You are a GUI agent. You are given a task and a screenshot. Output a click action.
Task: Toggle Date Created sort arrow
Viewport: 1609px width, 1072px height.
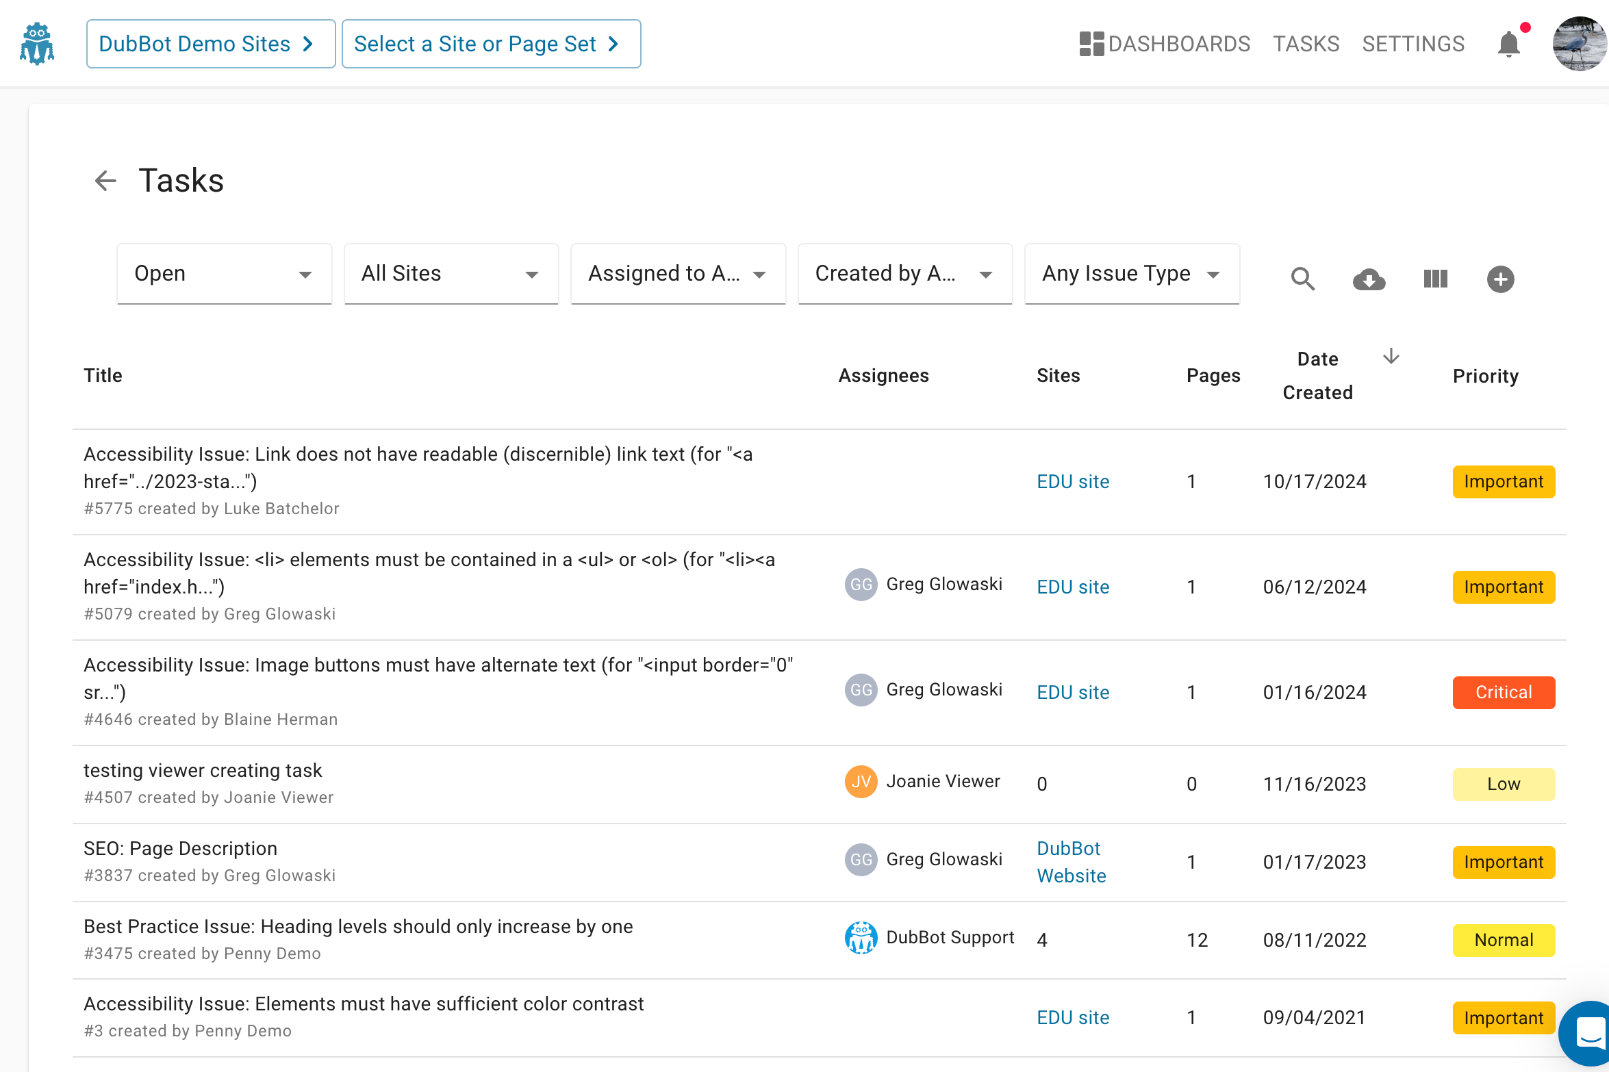coord(1391,357)
